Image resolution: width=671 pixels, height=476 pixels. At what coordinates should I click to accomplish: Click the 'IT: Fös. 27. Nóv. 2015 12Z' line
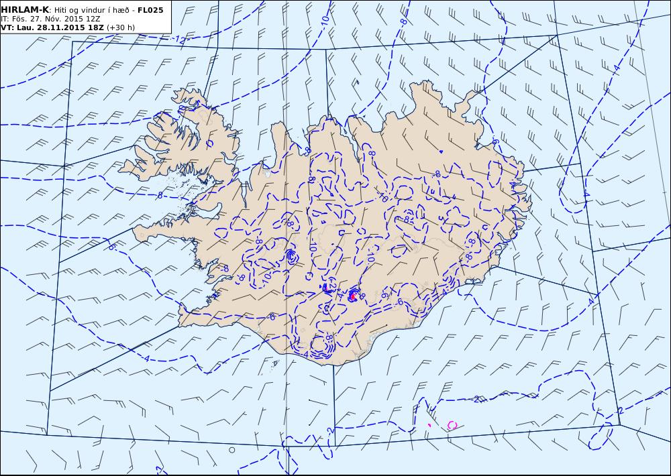tap(50, 19)
